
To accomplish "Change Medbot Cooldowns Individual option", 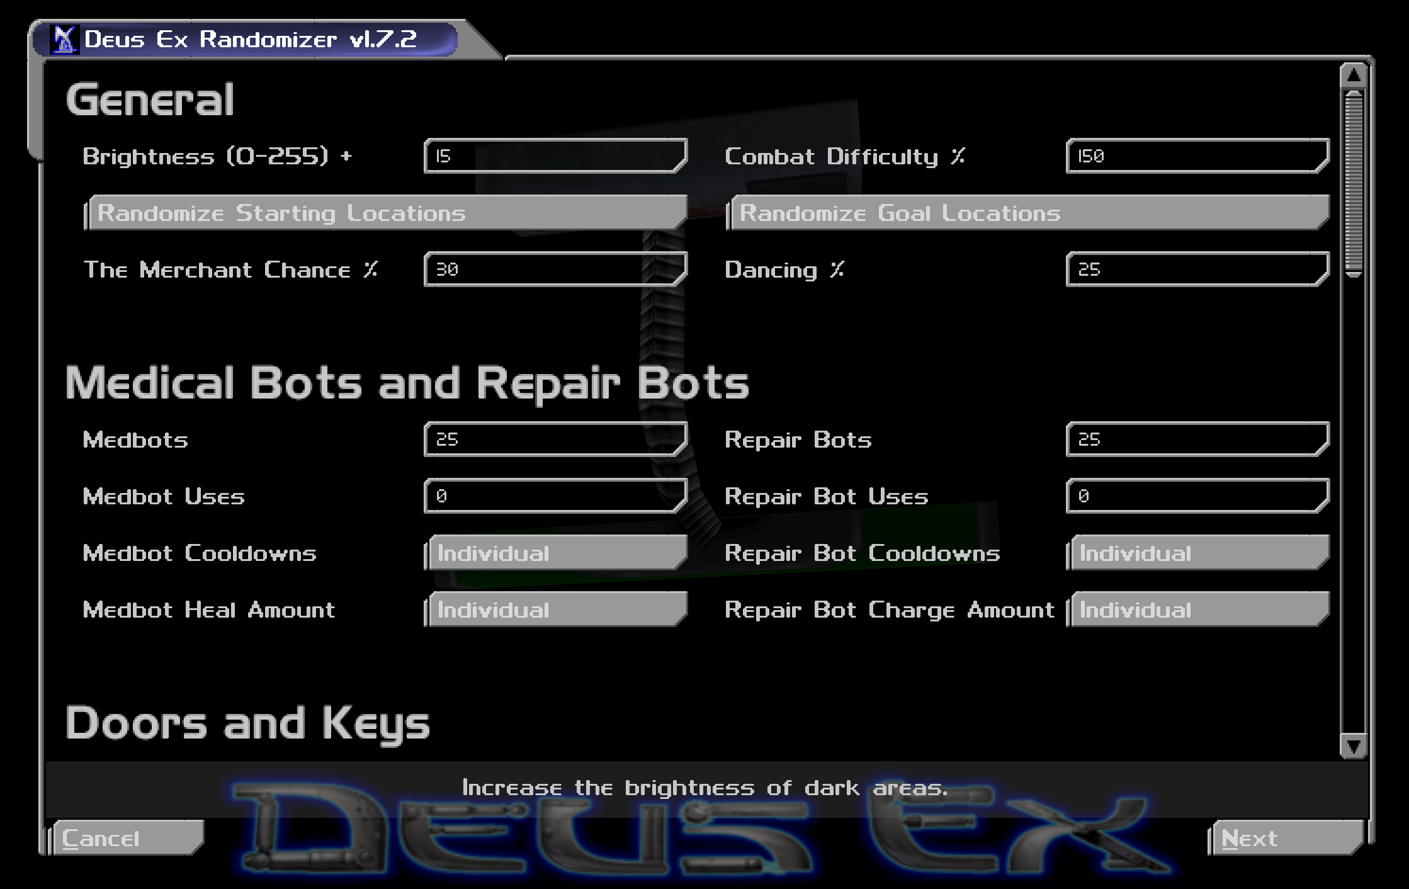I will [556, 553].
